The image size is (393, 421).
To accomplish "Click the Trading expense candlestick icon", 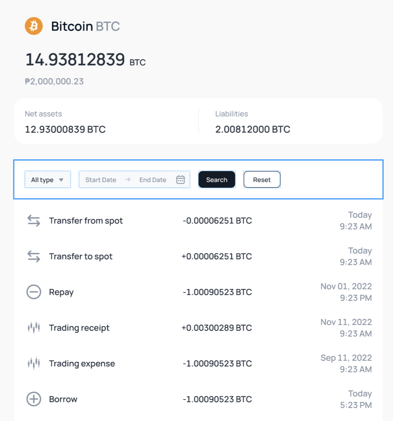I will click(x=34, y=363).
